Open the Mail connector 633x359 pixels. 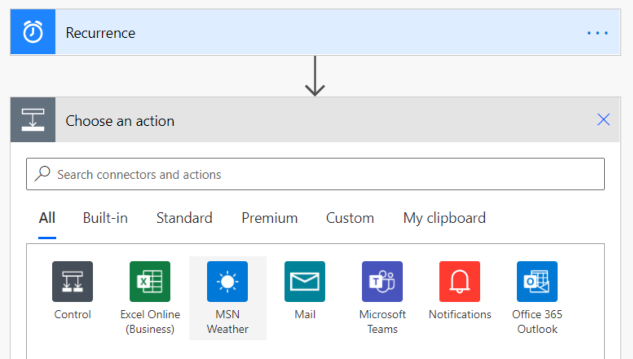click(305, 282)
